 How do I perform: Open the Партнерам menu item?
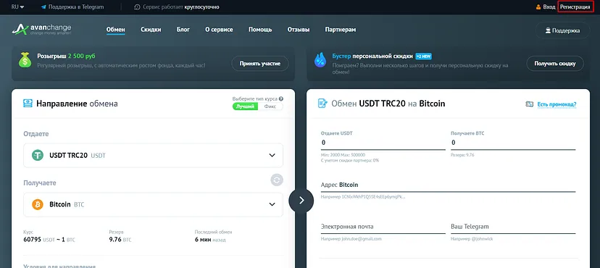tap(341, 30)
